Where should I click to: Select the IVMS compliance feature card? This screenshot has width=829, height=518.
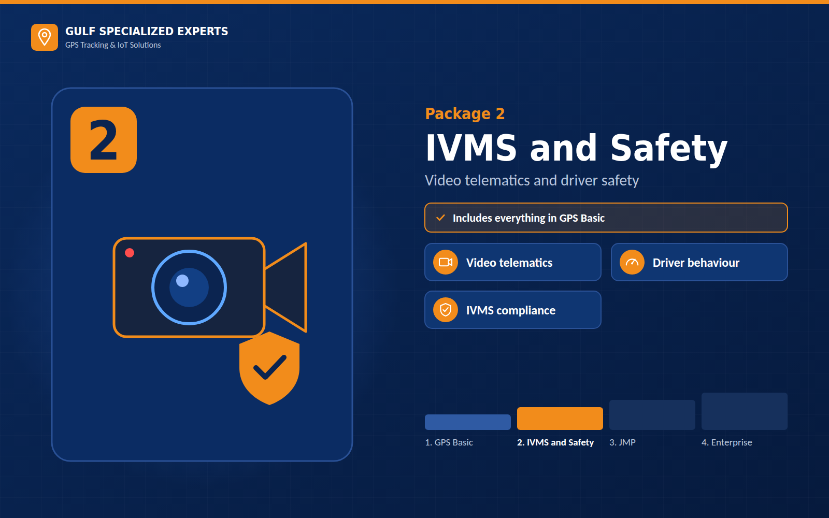point(513,310)
